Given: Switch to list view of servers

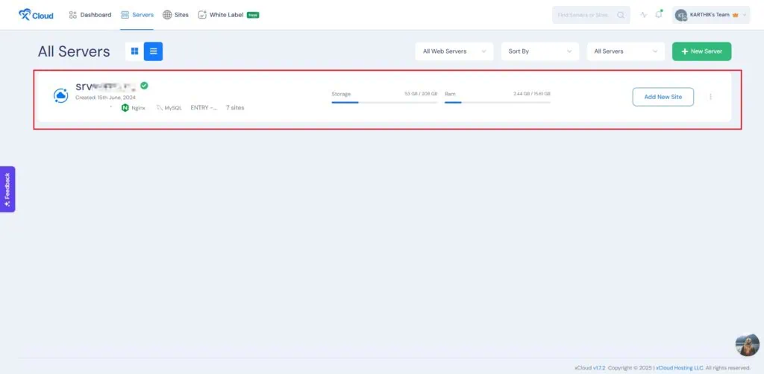Looking at the screenshot, I should (x=154, y=51).
